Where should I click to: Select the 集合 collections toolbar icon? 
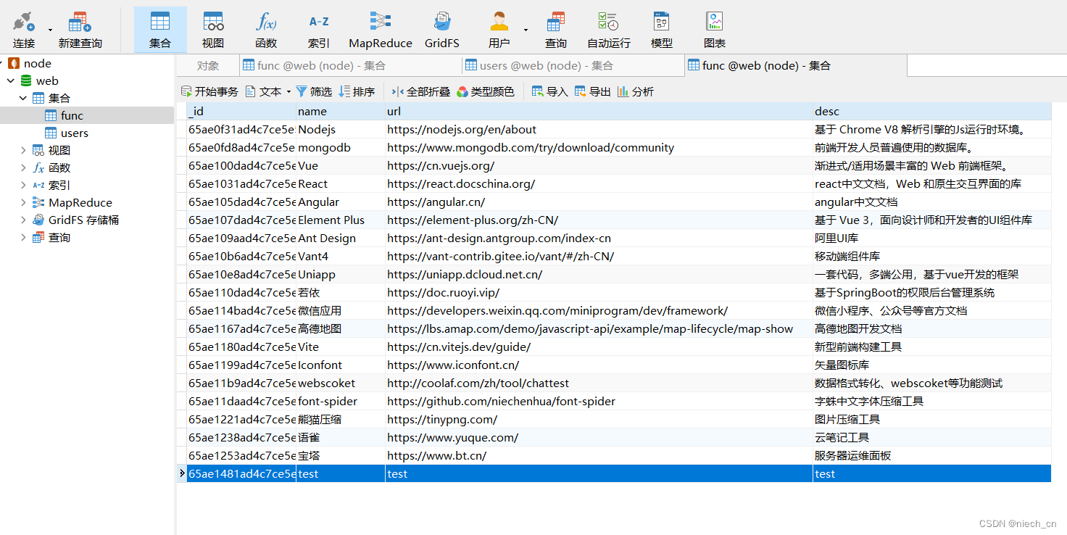coord(160,30)
